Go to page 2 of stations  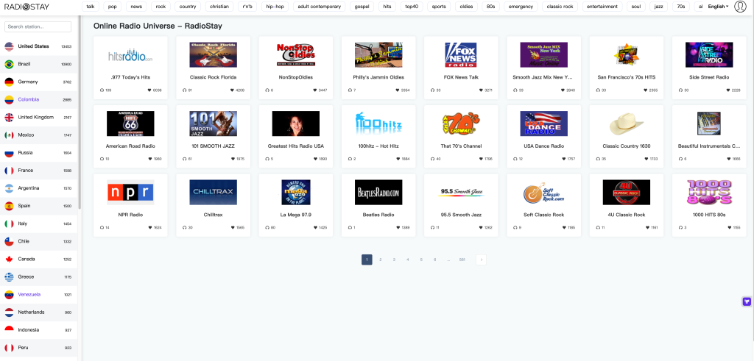[381, 260]
